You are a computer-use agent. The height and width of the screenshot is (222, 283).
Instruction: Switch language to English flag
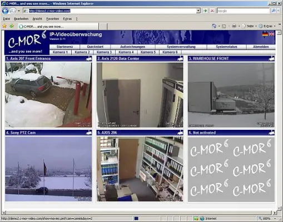271,34
